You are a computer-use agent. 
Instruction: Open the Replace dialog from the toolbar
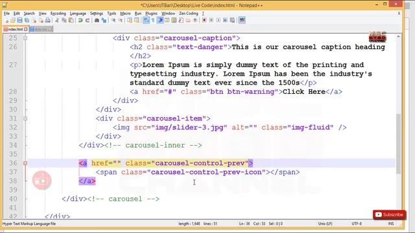click(x=104, y=20)
